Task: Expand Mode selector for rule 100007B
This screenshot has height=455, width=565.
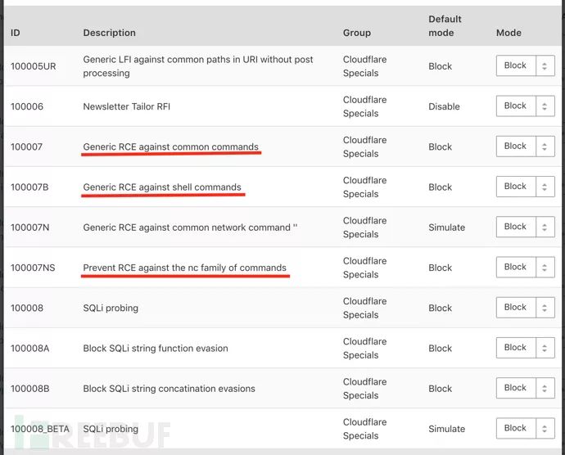Action: (x=525, y=186)
